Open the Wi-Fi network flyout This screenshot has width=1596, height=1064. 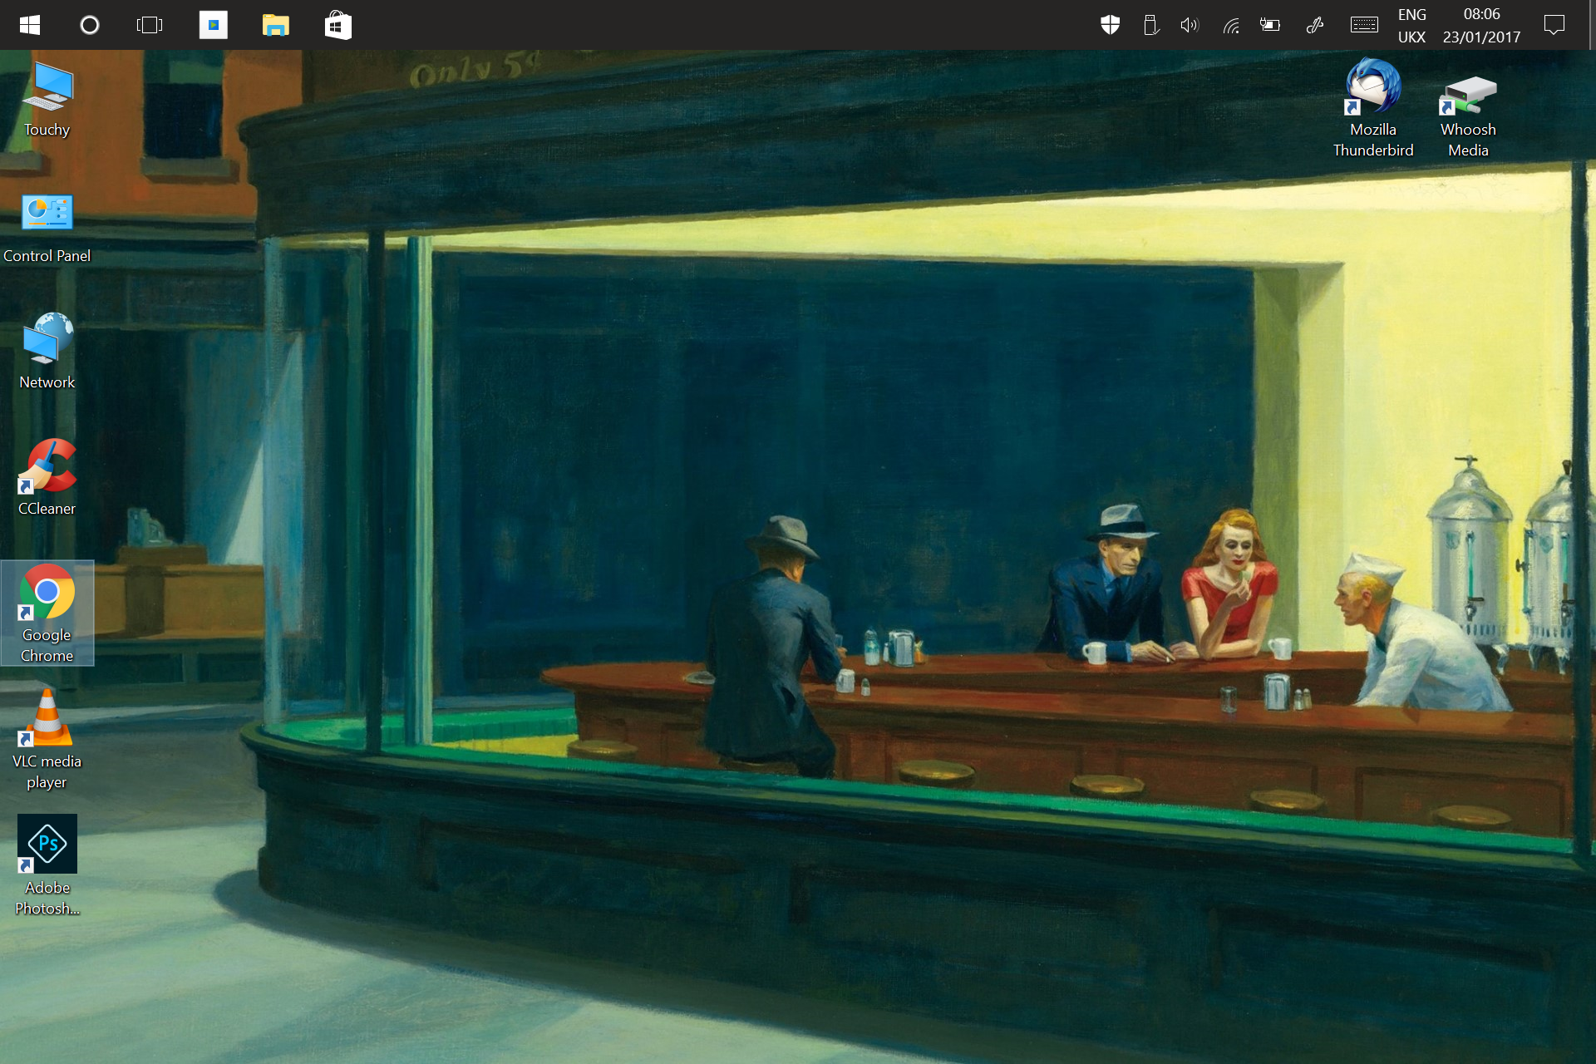point(1231,25)
